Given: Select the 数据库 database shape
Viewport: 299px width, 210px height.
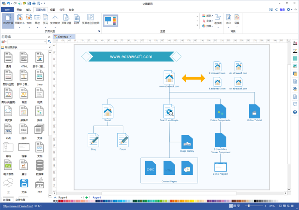Looking at the screenshot, I should click(39, 167).
